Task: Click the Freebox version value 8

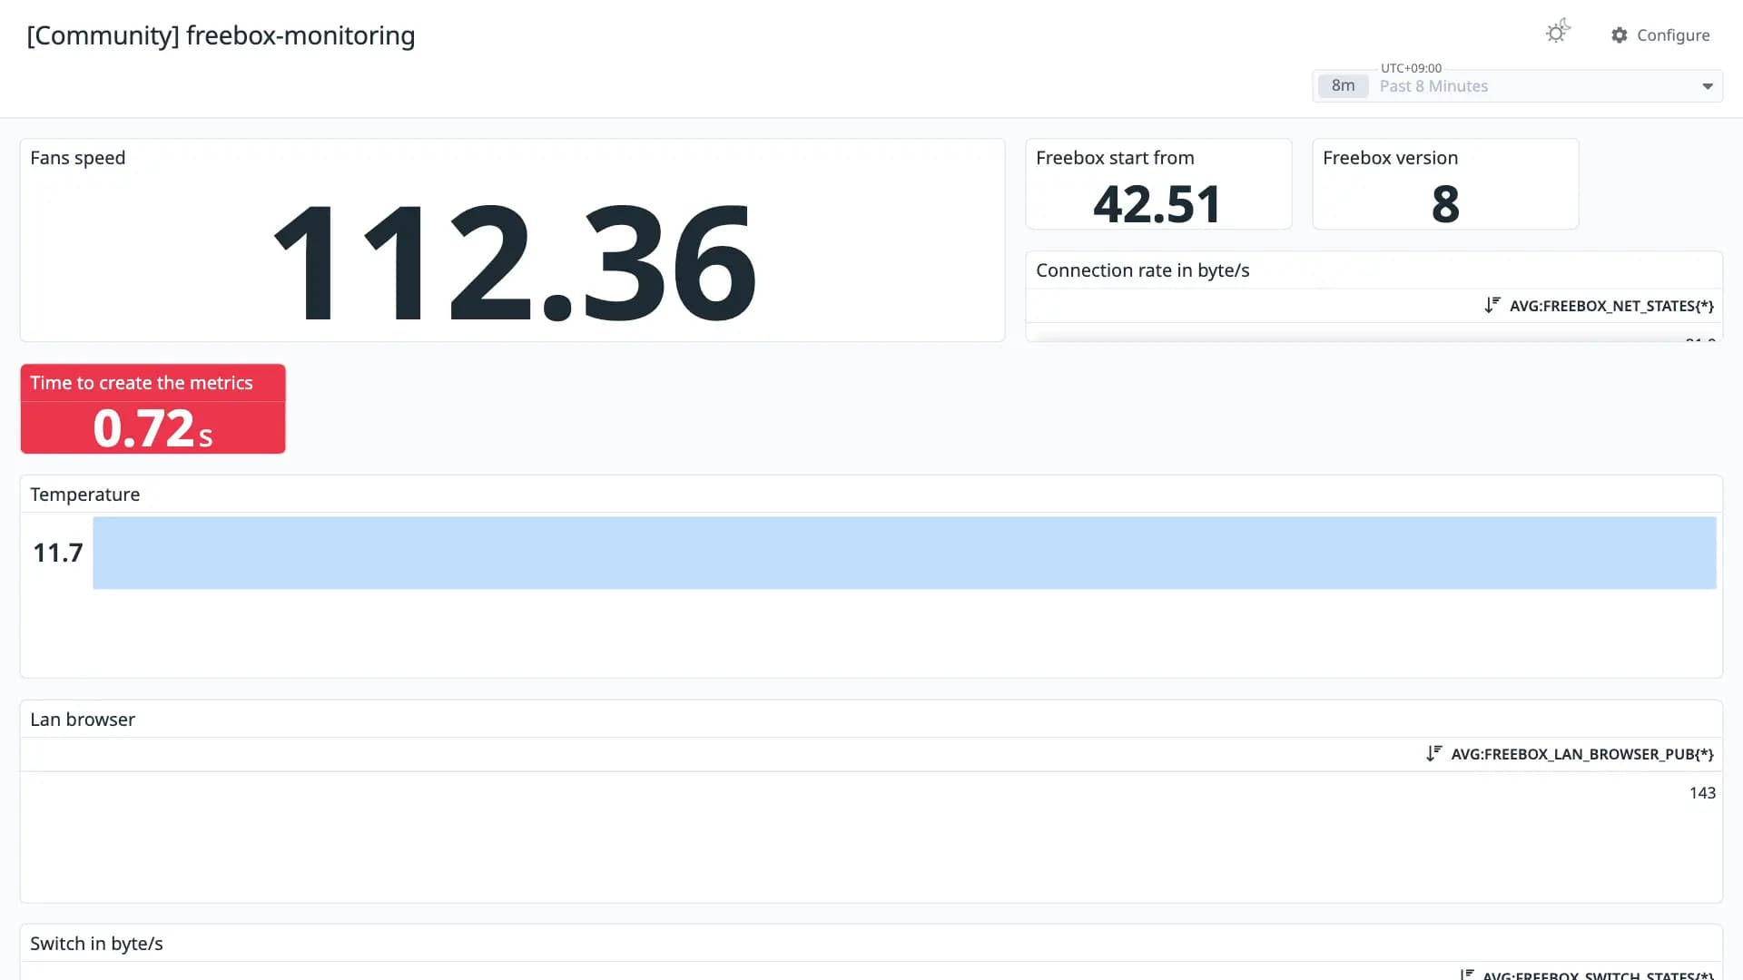Action: click(1445, 204)
